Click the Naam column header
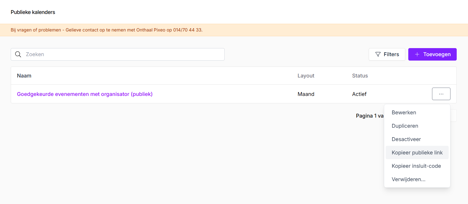Image resolution: width=468 pixels, height=204 pixels. coord(24,76)
